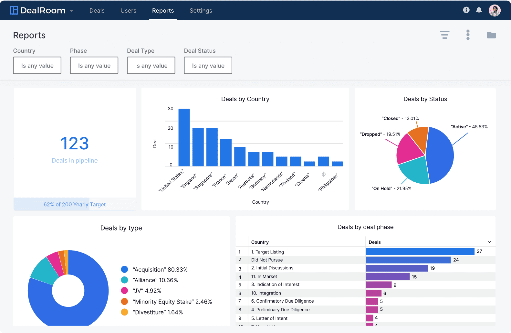This screenshot has width=511, height=333.
Task: Go to the Deals tab
Action: click(97, 11)
